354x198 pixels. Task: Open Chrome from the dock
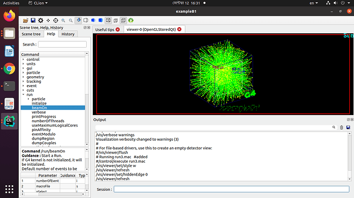pyautogui.click(x=9, y=69)
